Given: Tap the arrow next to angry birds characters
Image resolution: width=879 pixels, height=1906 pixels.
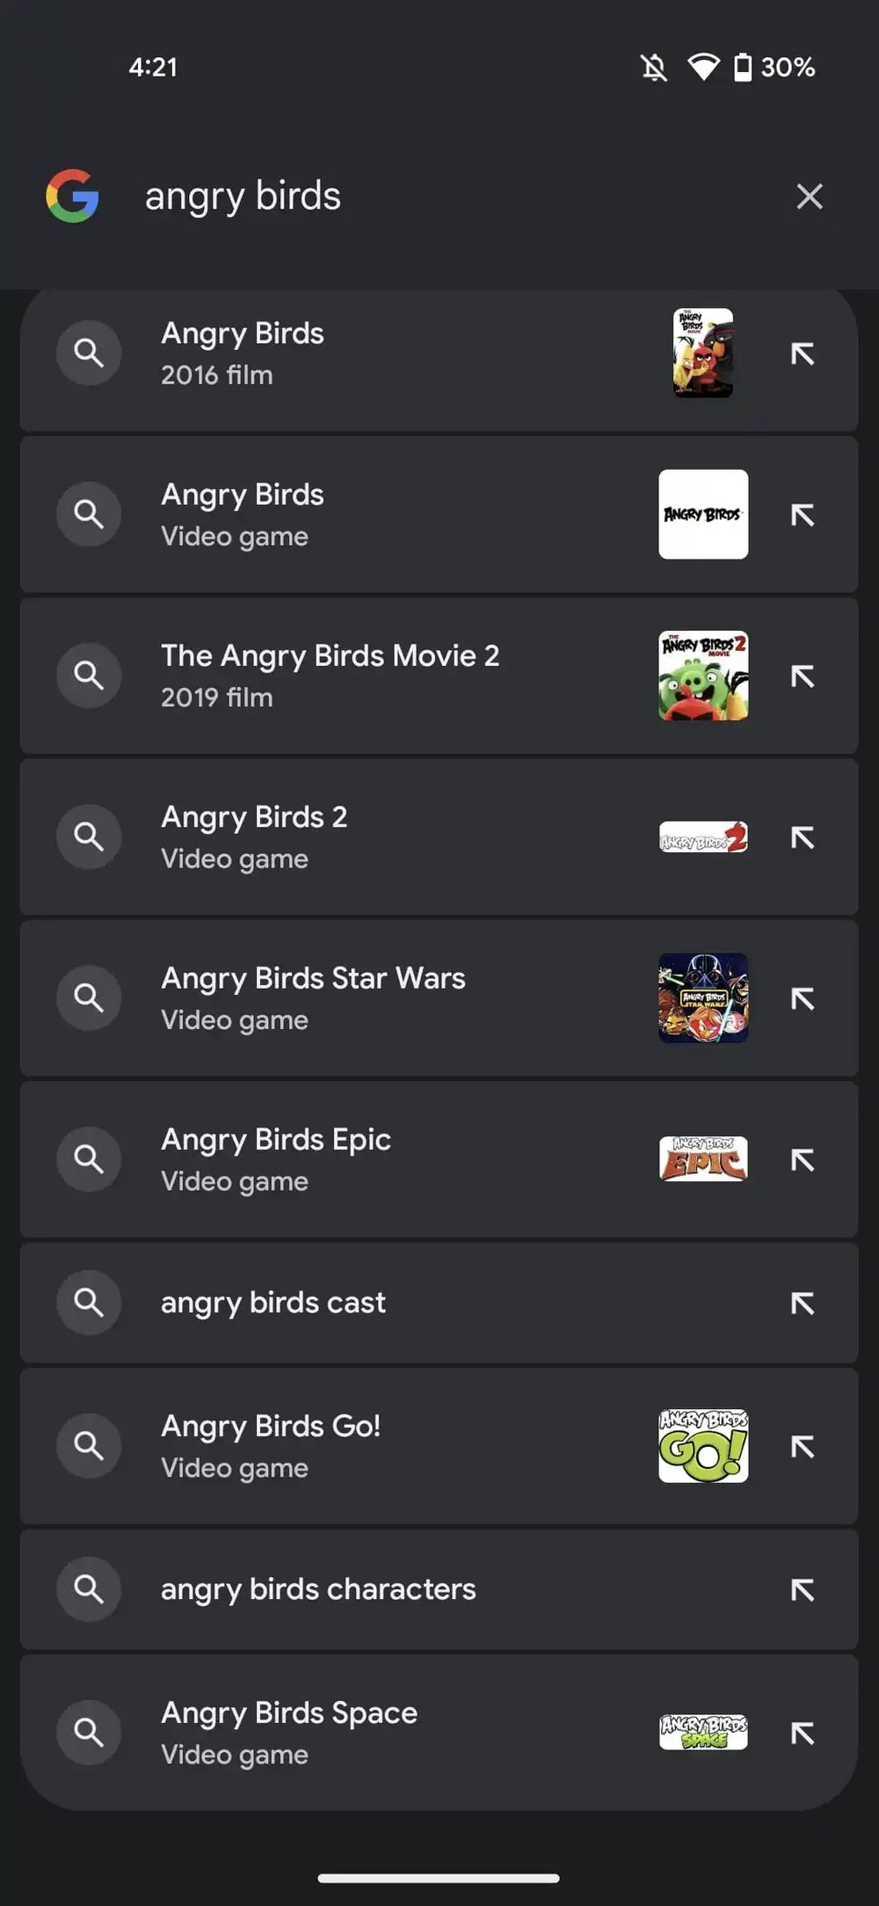Looking at the screenshot, I should coord(802,1590).
